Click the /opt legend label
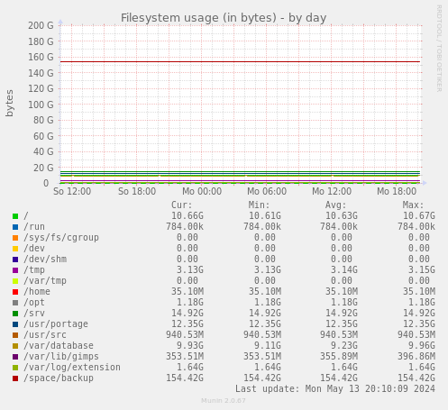Screen dimensions: 448x410 coord(34,302)
